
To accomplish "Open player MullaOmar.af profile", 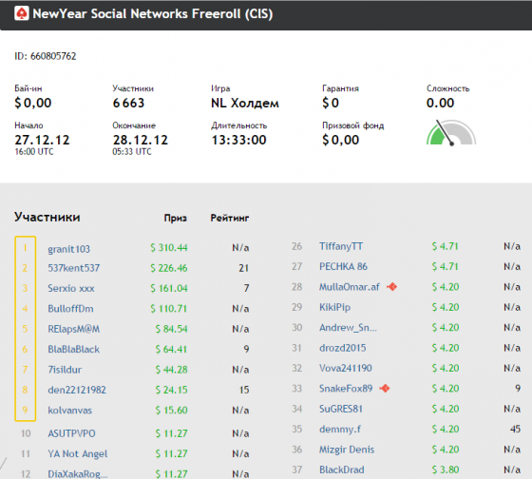I will (350, 287).
